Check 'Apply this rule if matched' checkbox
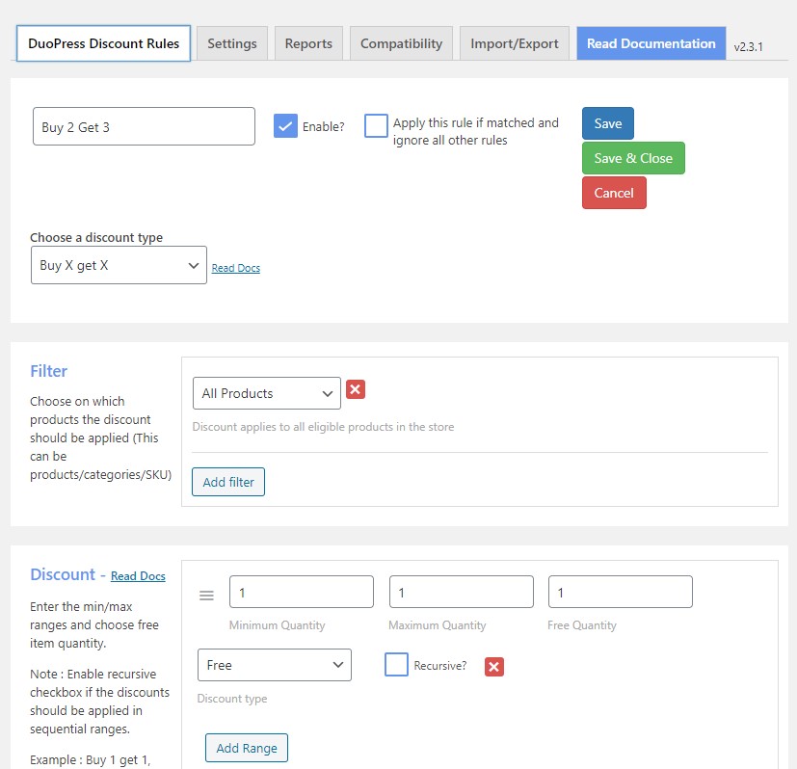This screenshot has height=769, width=797. (x=376, y=125)
